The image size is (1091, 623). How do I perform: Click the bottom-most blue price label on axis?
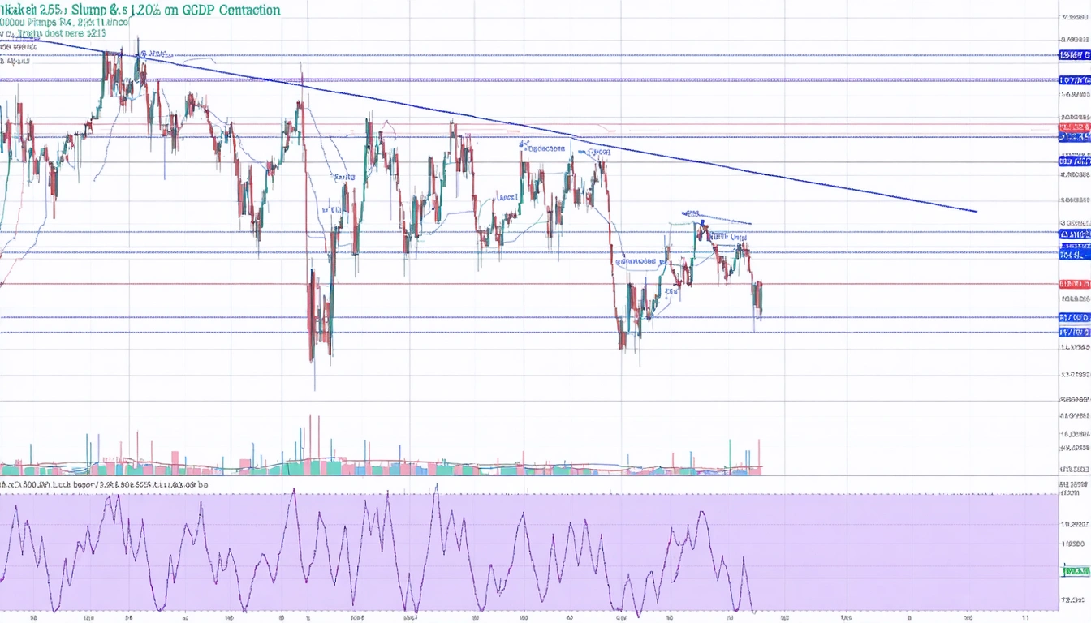click(x=1074, y=332)
